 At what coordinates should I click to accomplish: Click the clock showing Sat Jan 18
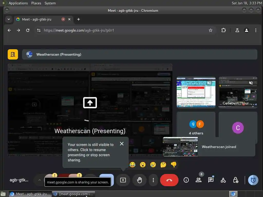click(x=247, y=3)
